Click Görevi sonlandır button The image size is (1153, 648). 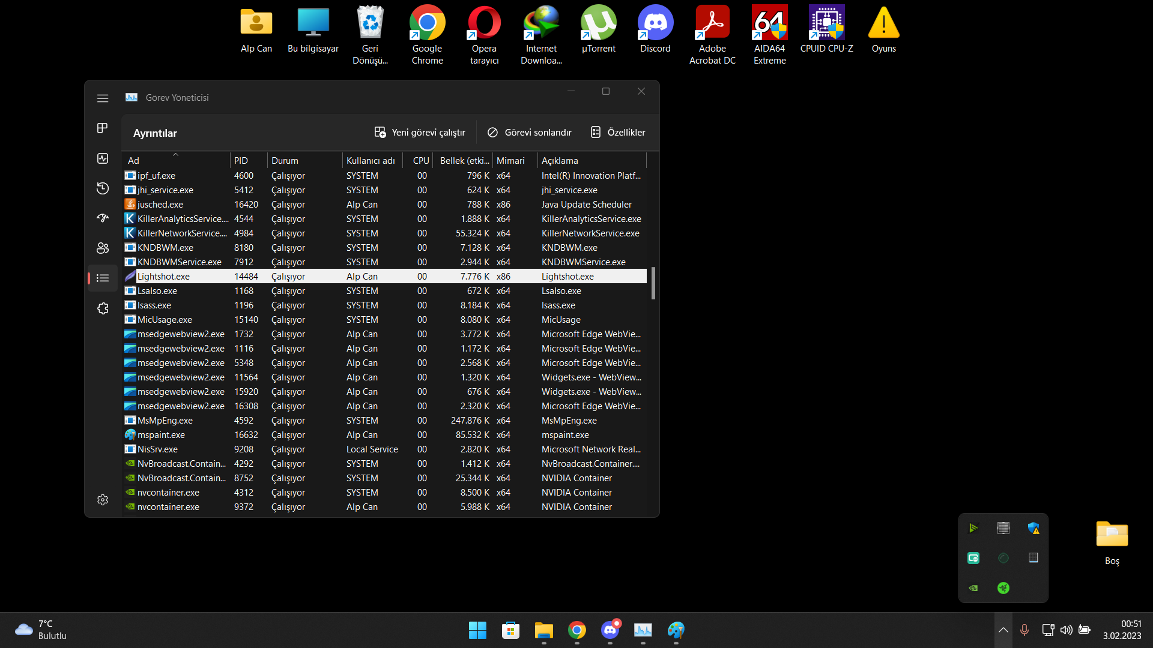click(529, 133)
